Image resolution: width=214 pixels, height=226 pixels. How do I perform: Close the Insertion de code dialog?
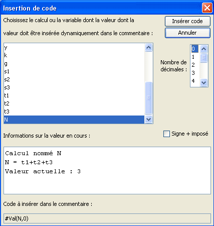207,8
